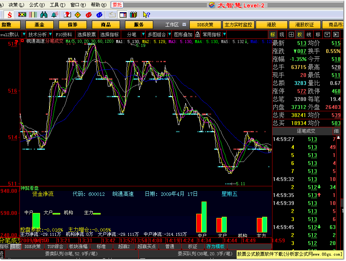
Task: Click the 模板 tab at bottom left
Action: 15,247
